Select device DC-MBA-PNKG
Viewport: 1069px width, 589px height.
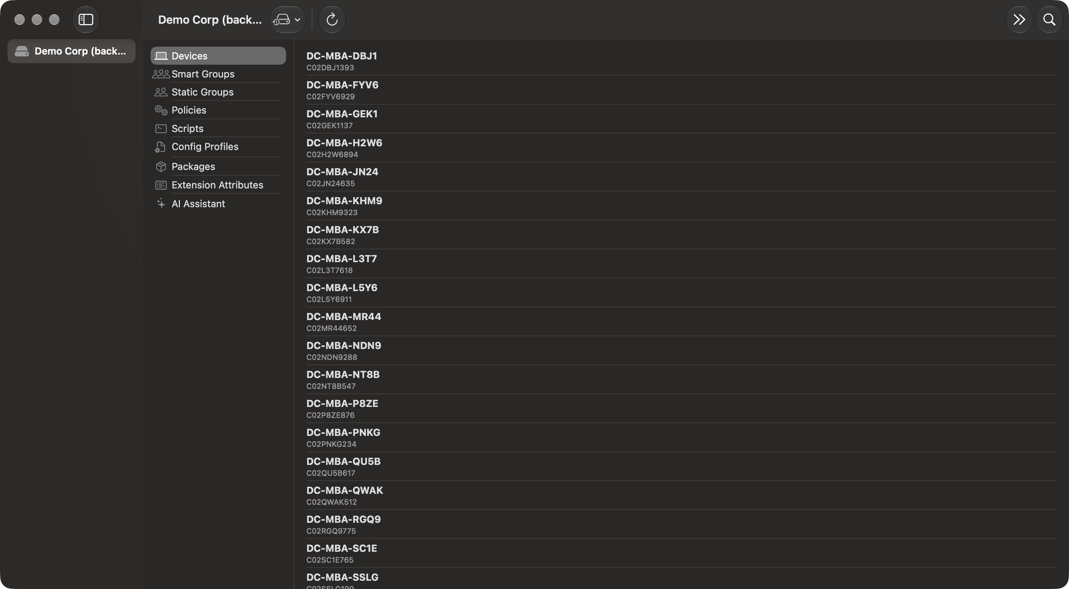pos(681,437)
